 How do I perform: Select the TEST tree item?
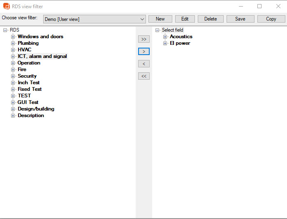pyautogui.click(x=24, y=96)
